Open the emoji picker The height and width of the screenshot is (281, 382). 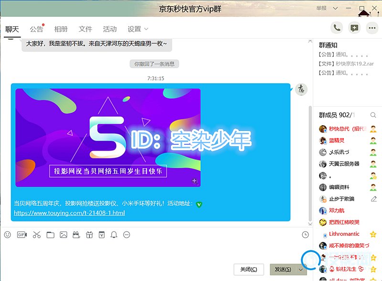pos(8,235)
